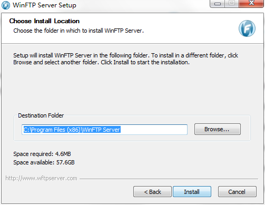Click the highlighted C:\Program Files (x86) path text
Screen dimensions: 265x205
click(72, 130)
